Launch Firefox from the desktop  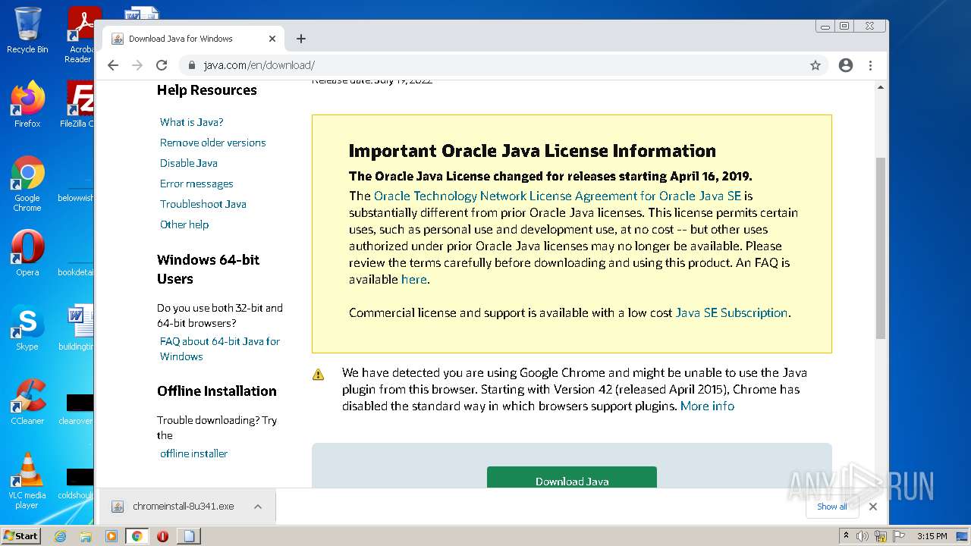tap(27, 104)
